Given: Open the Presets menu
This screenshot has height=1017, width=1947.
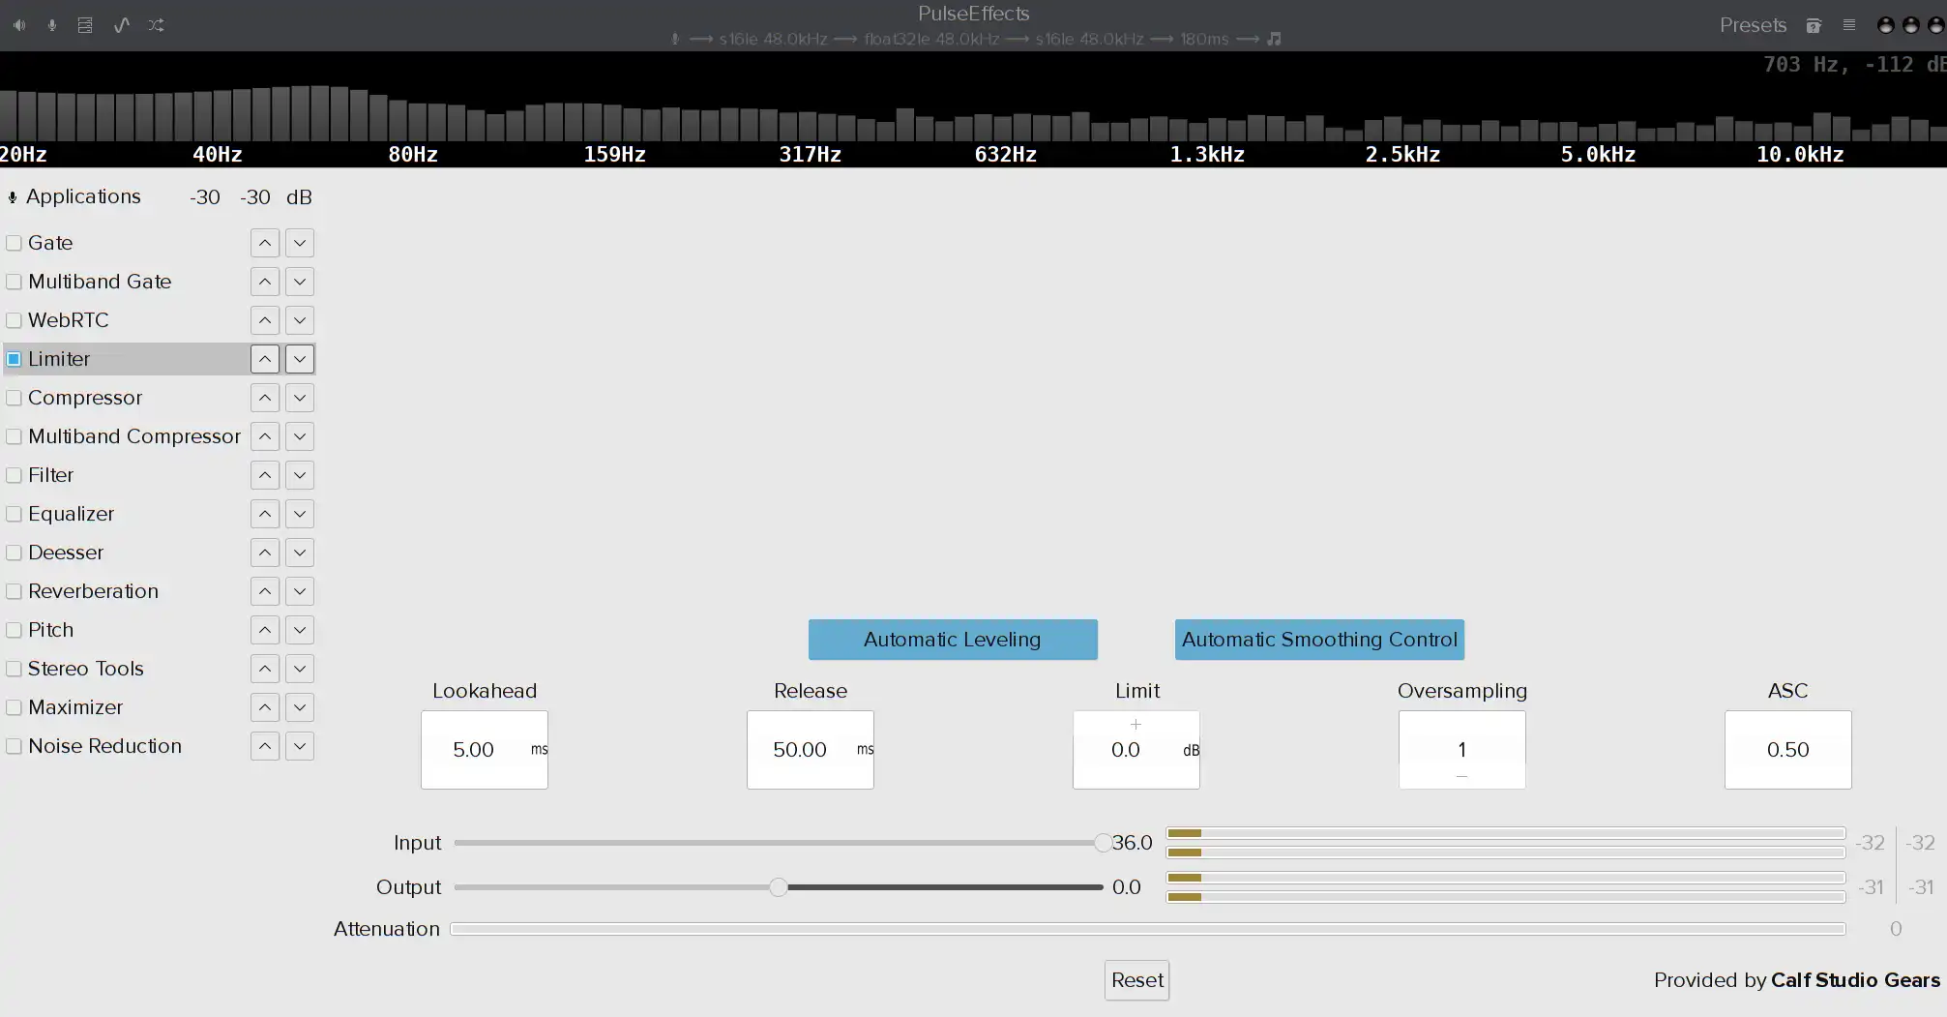Looking at the screenshot, I should tap(1753, 25).
